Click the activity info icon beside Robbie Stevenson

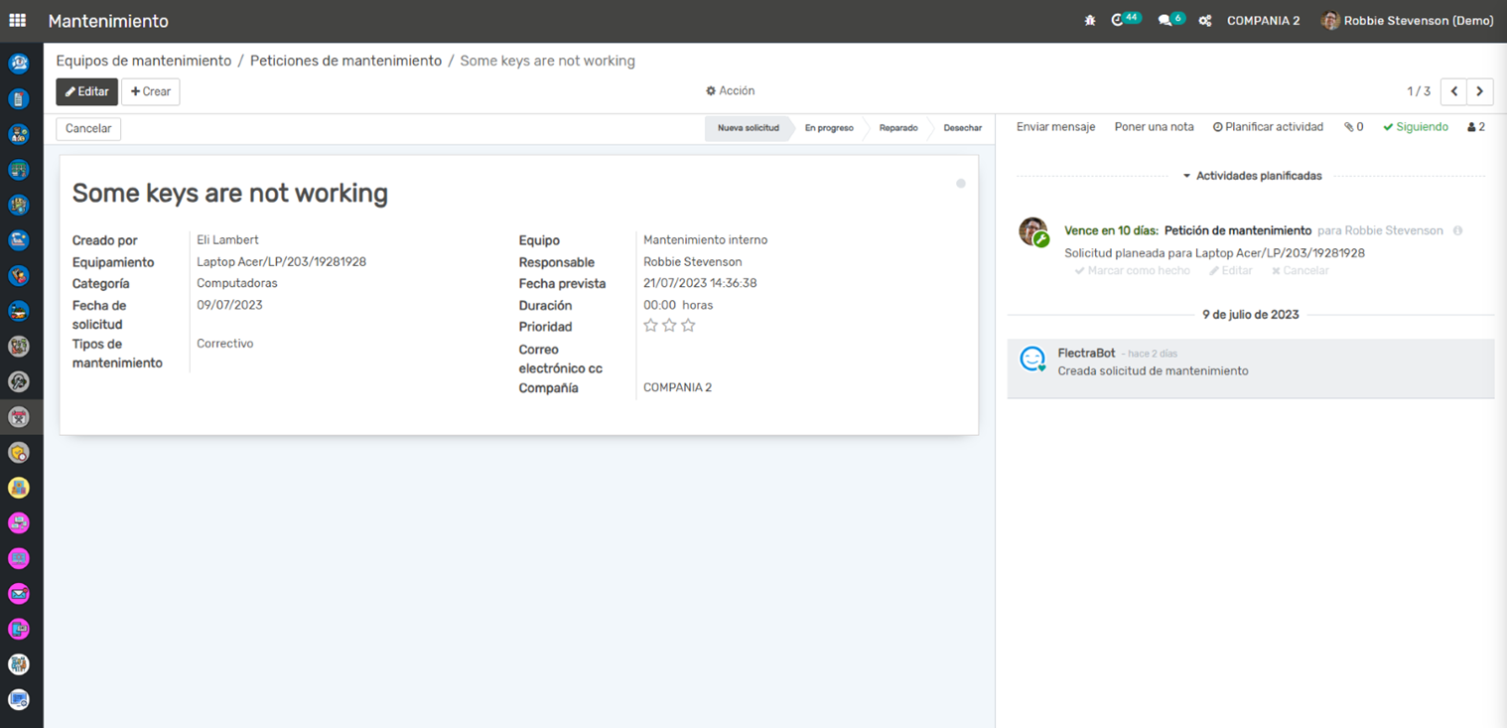coord(1457,230)
